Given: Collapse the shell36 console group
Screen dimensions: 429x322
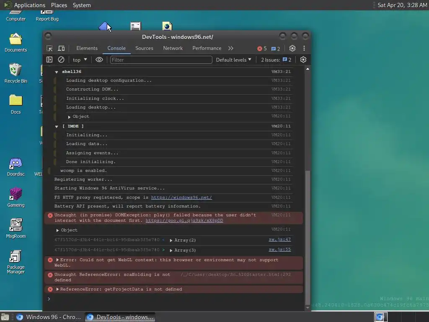Looking at the screenshot, I should coord(57,72).
